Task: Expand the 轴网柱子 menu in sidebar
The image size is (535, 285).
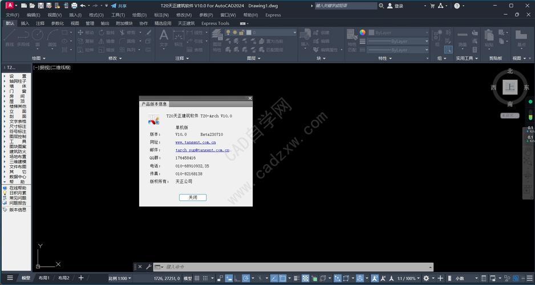Action: [17, 81]
